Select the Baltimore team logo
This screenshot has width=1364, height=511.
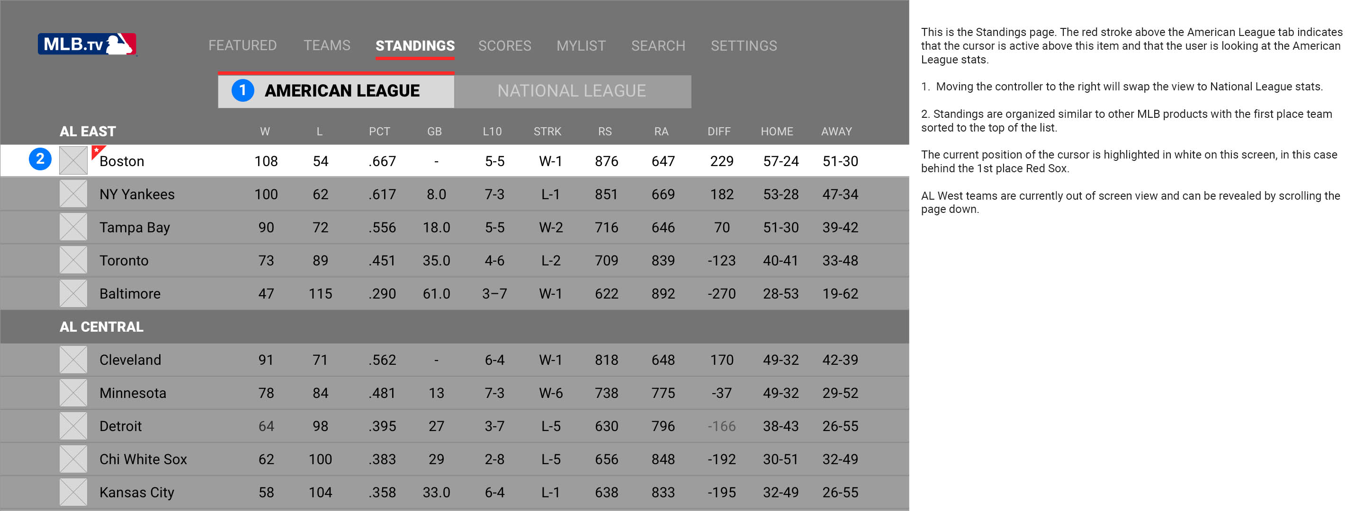tap(73, 293)
